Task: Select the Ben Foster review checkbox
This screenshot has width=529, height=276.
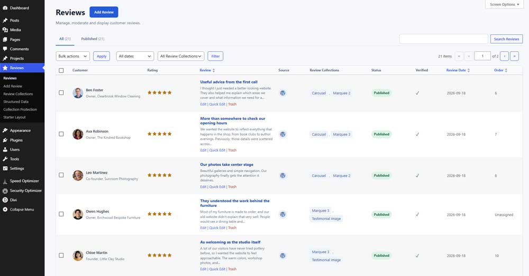Action: 61,92
